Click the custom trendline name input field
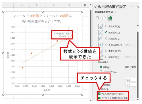Screen dimensions: 142x104 click(131, 71)
